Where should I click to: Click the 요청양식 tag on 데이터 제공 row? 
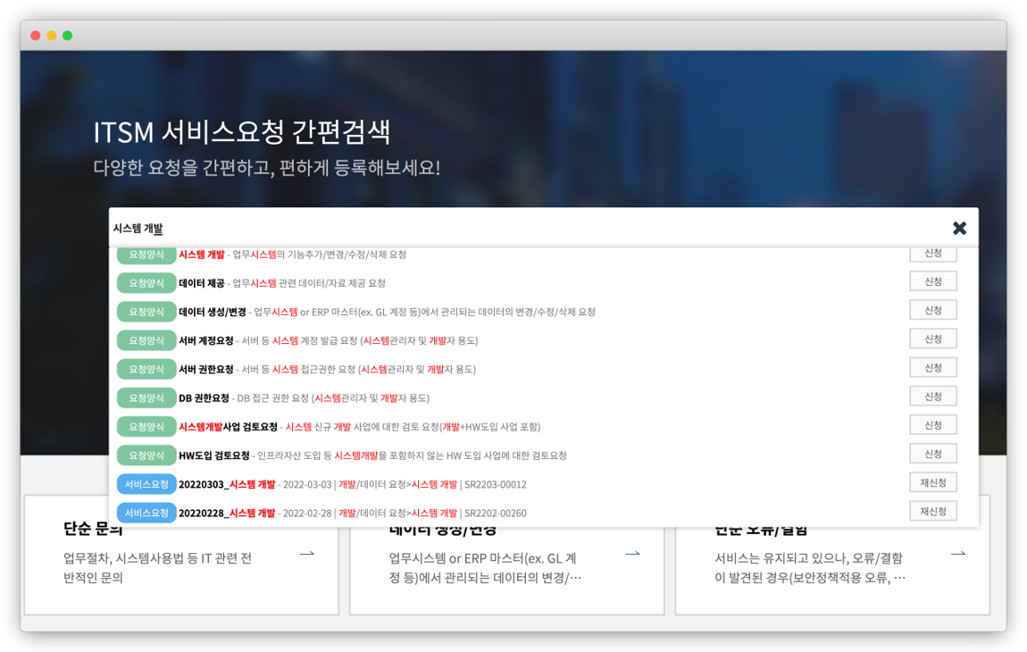[146, 283]
